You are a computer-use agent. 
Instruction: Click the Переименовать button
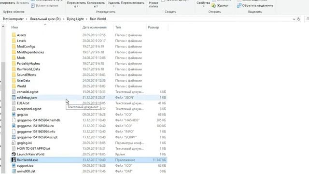[x=132, y=3]
